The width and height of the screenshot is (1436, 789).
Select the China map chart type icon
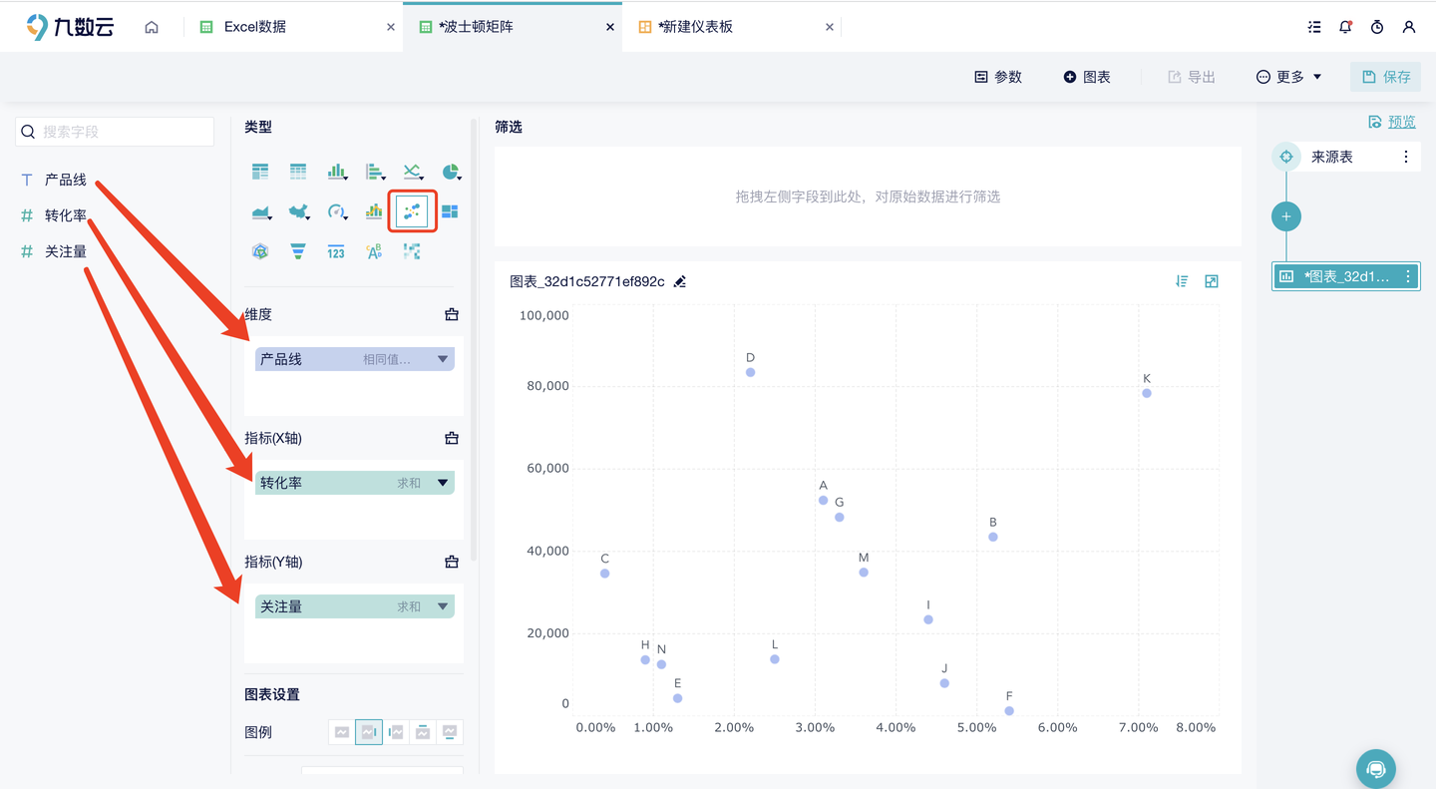coord(299,211)
